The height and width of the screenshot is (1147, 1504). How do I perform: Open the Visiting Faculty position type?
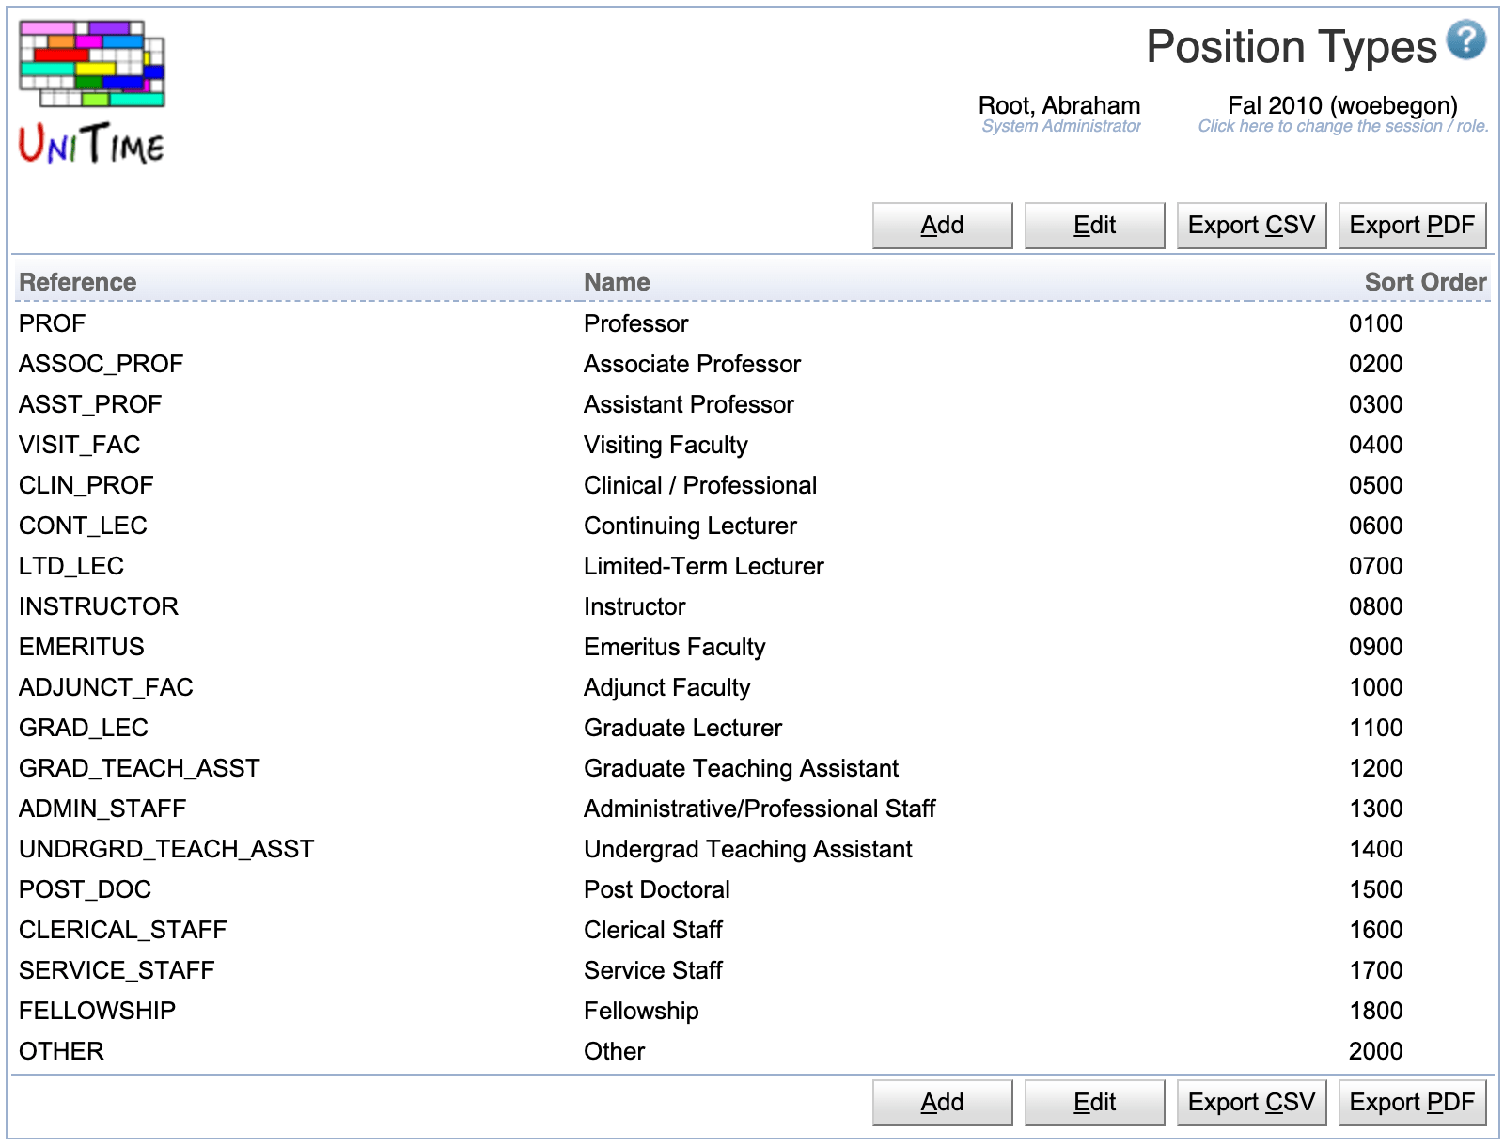pyautogui.click(x=666, y=445)
